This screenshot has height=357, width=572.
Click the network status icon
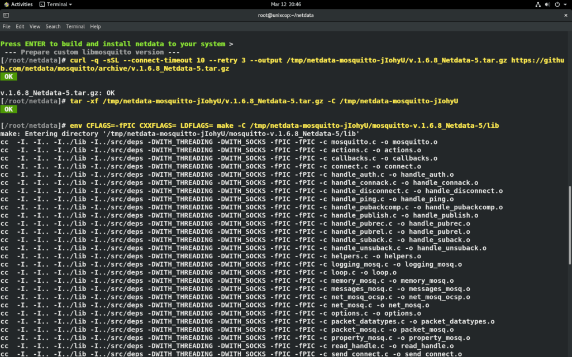click(538, 4)
